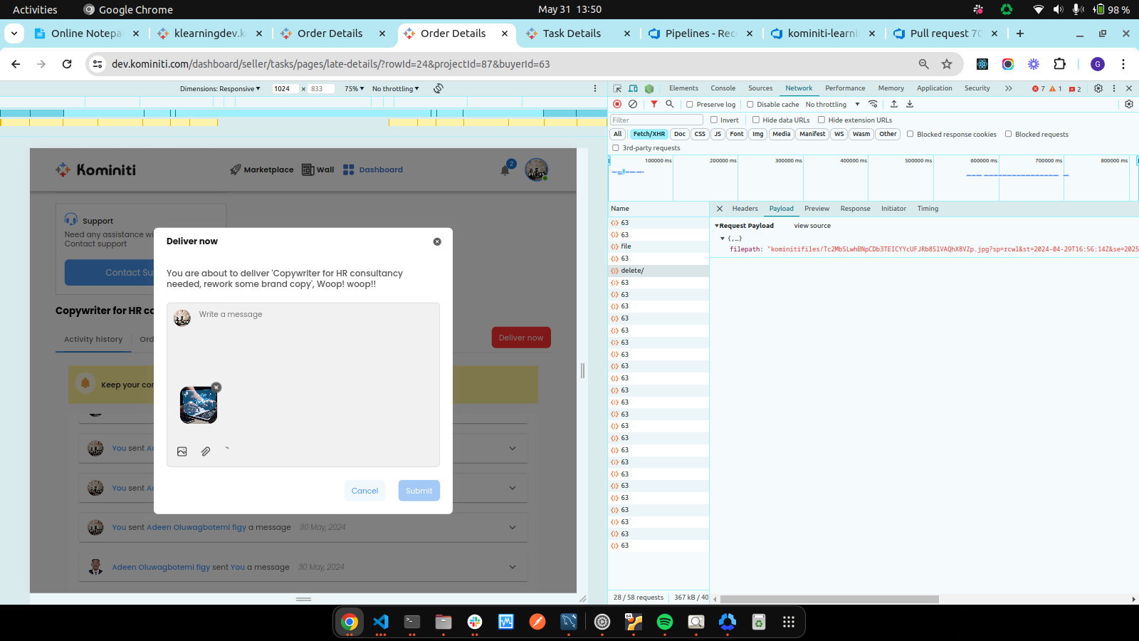
Task: Click the Cancel button in dialog
Action: (x=364, y=491)
